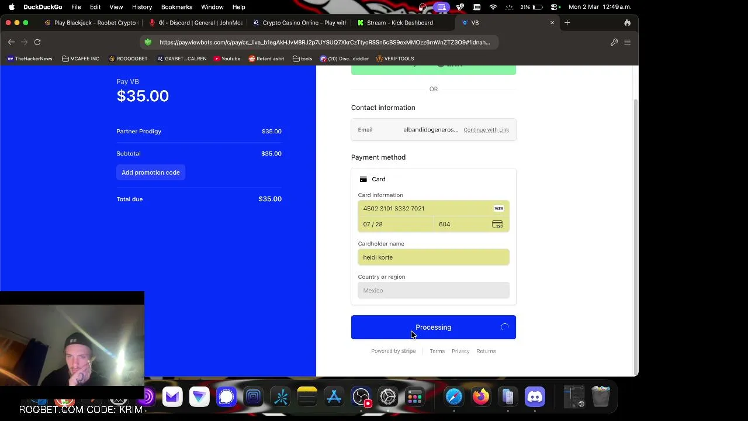748x421 pixels.
Task: Open a new tab with plus button
Action: pos(567,23)
